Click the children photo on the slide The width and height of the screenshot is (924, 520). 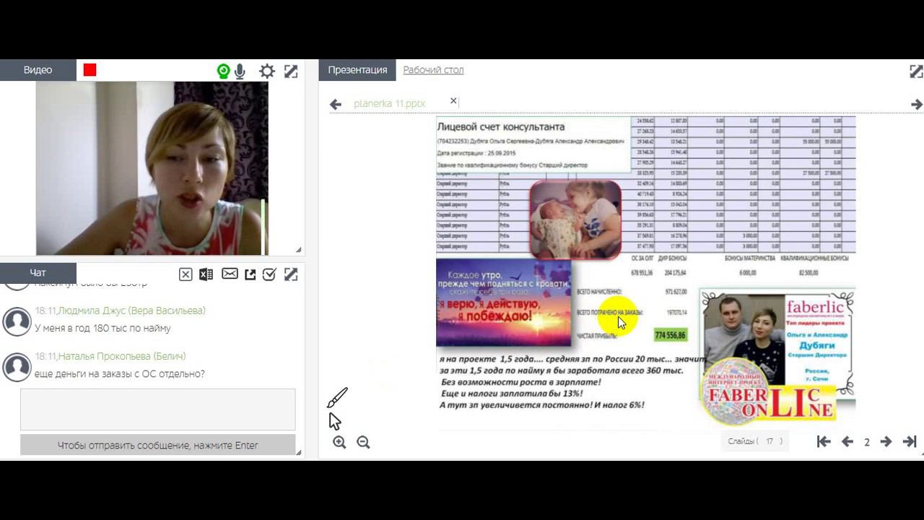tap(575, 220)
